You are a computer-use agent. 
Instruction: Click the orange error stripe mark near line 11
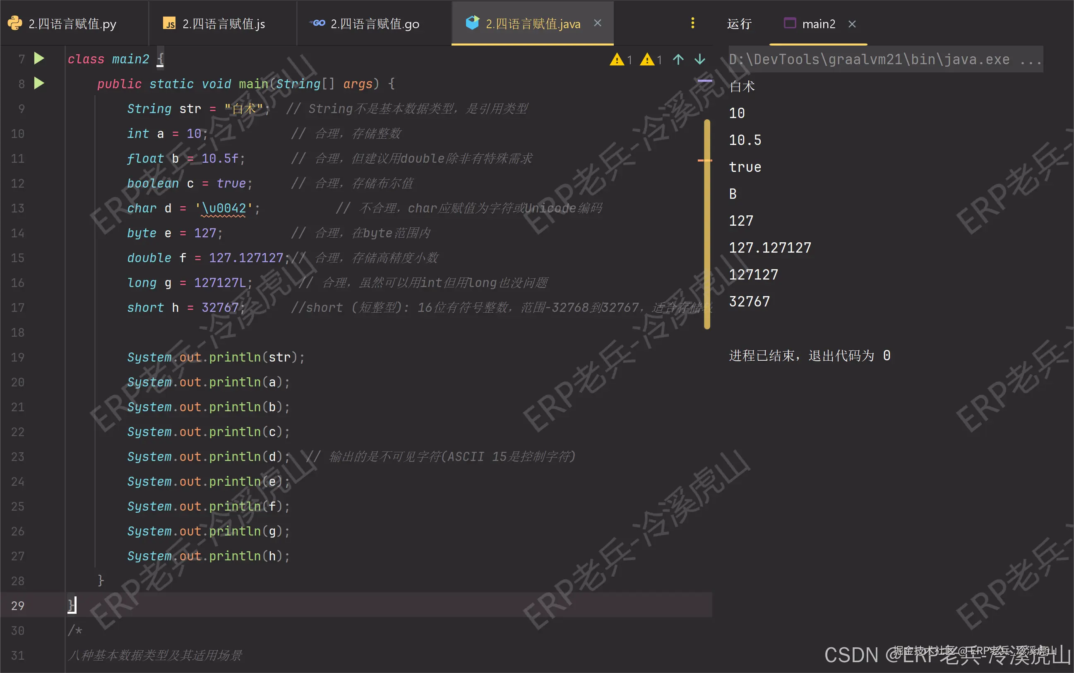pyautogui.click(x=705, y=161)
